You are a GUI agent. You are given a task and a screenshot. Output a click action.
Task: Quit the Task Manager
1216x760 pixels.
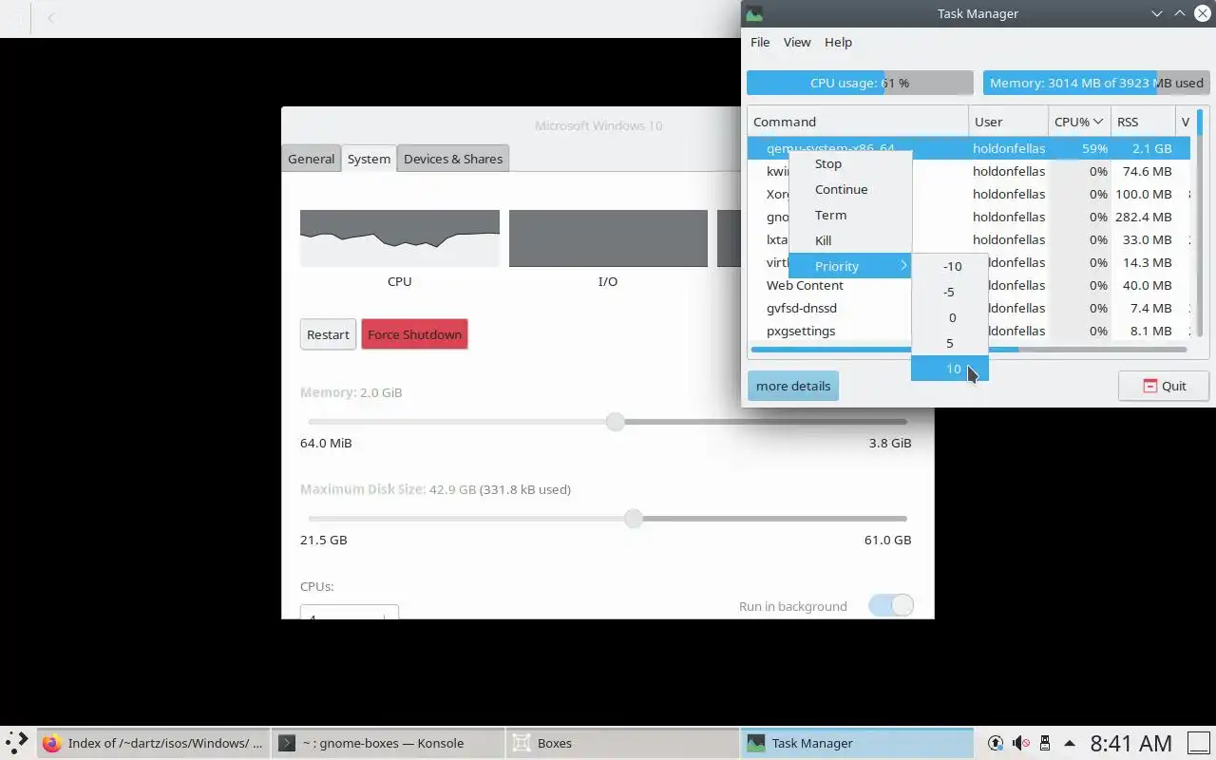[1164, 386]
